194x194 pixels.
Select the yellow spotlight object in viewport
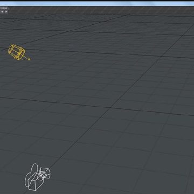pos(18,52)
